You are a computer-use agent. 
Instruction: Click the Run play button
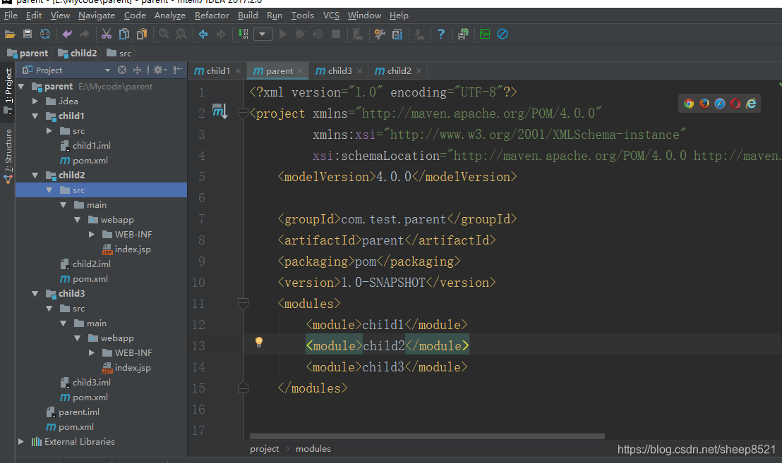[x=283, y=35]
